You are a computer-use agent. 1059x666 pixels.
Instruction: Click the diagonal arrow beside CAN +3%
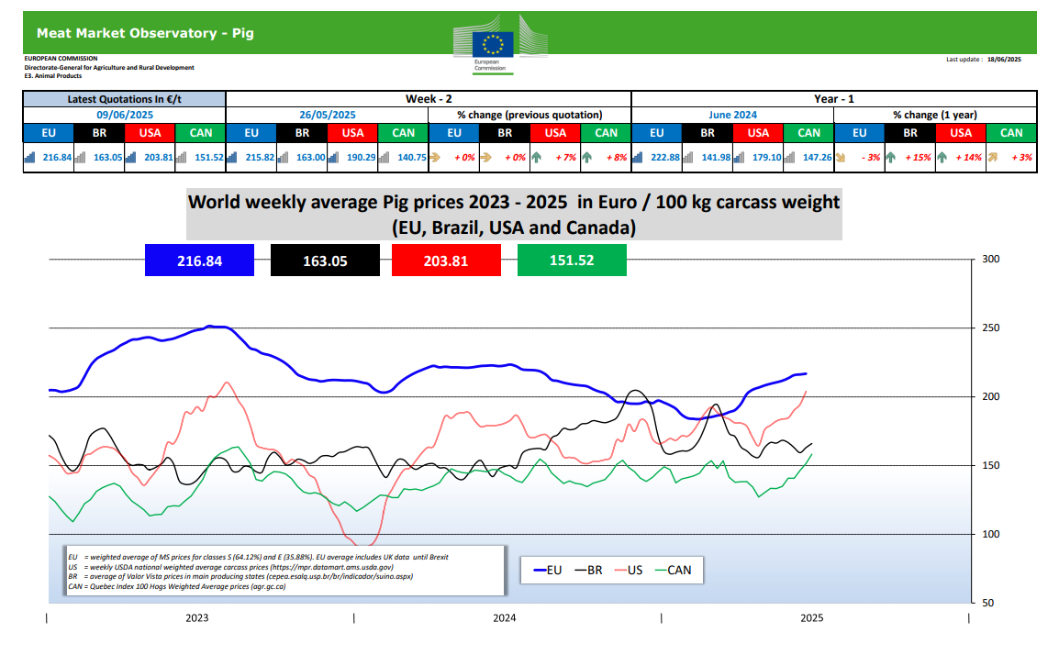coord(993,157)
